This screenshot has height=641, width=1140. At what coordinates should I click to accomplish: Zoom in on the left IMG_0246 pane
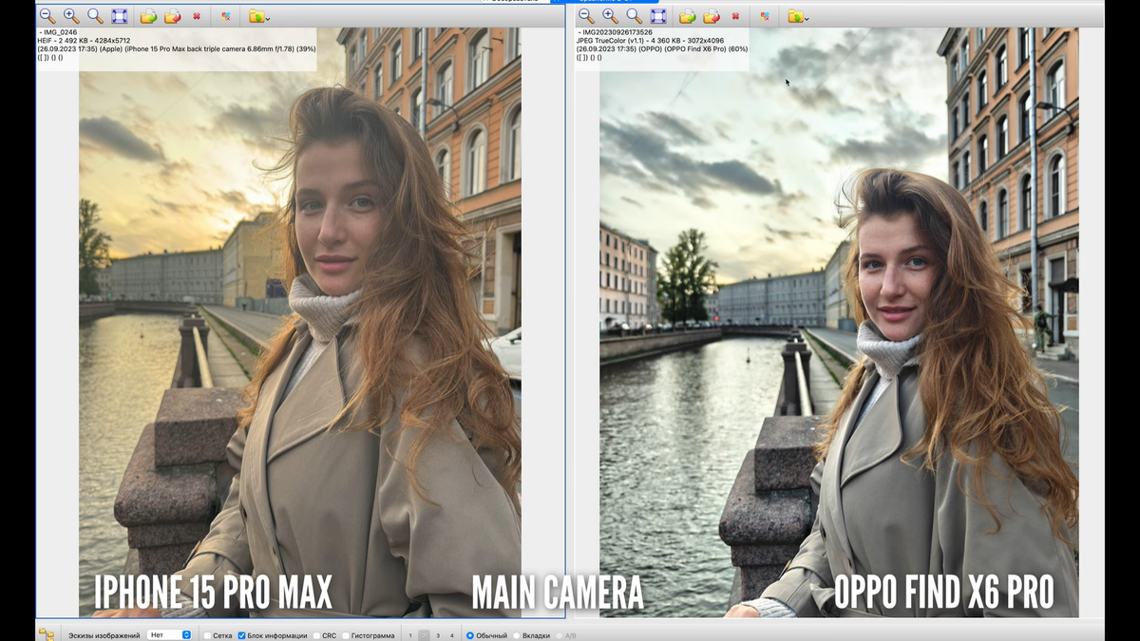click(x=71, y=16)
